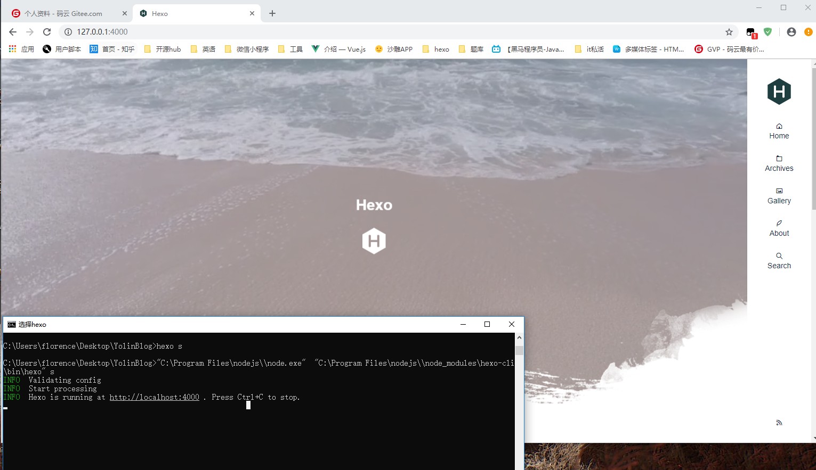Open the 首页 - 知乎 bookmark

(x=112, y=49)
